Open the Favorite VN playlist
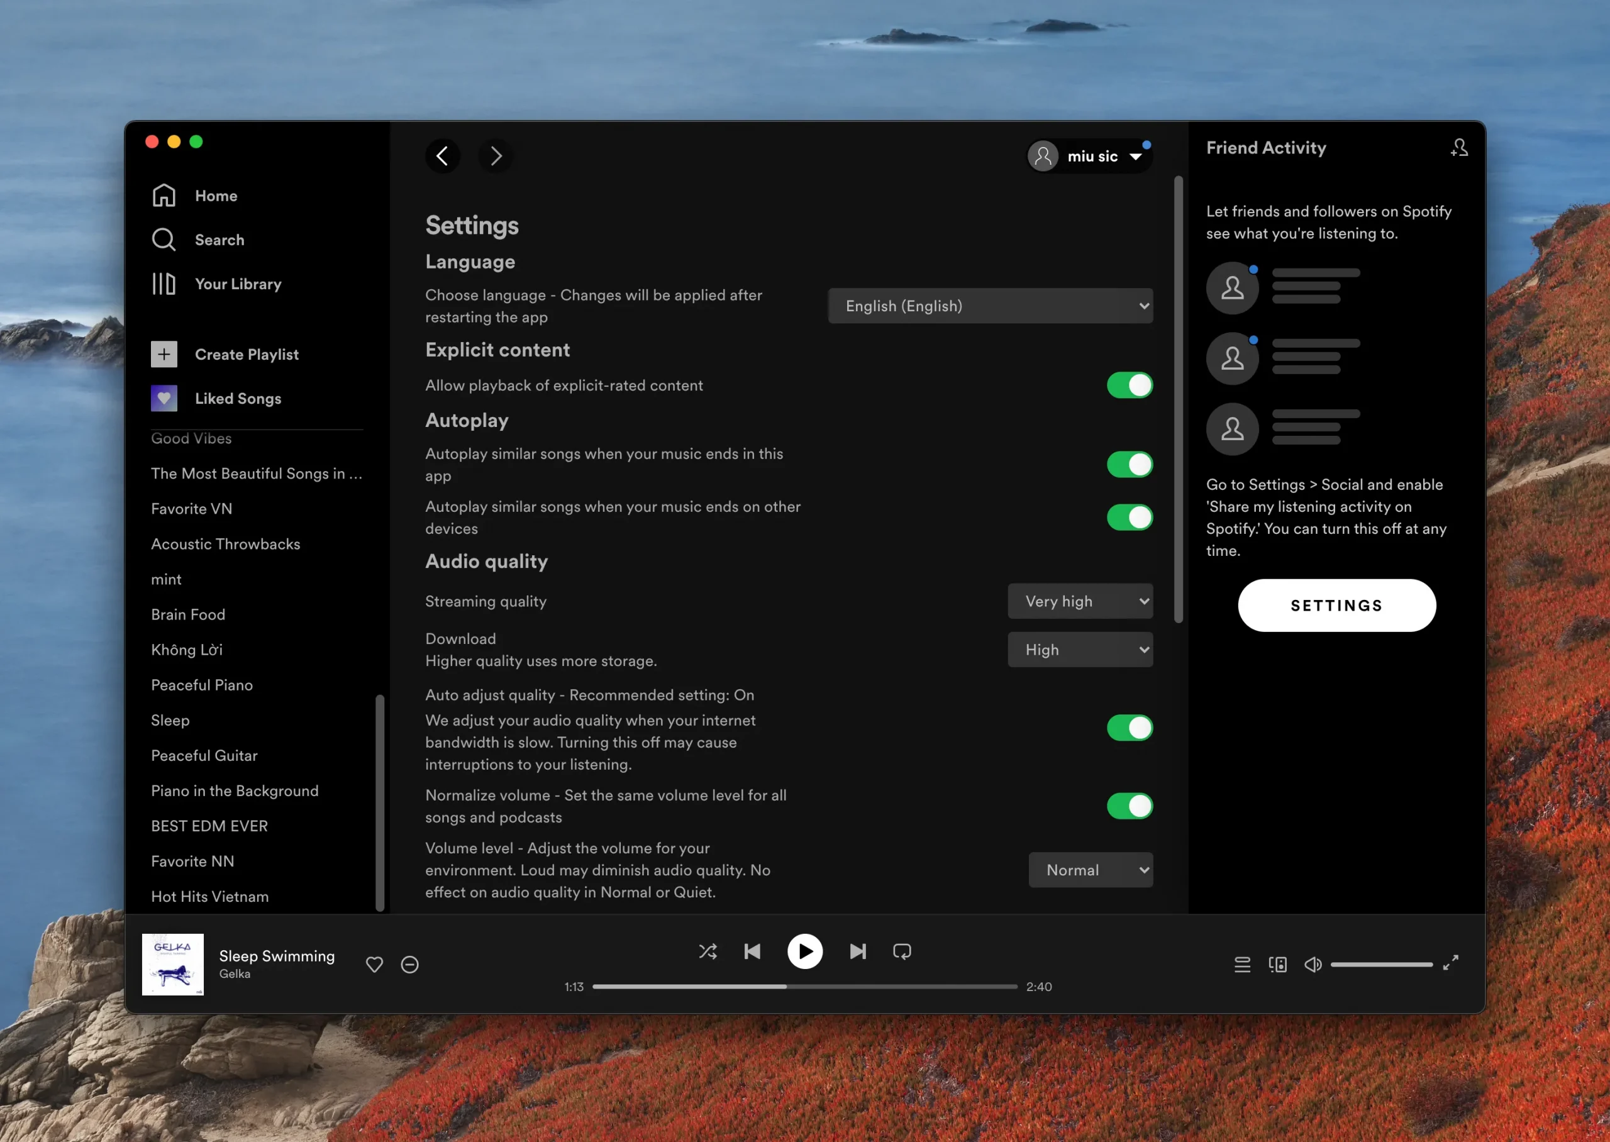The height and width of the screenshot is (1142, 1610). (x=191, y=509)
